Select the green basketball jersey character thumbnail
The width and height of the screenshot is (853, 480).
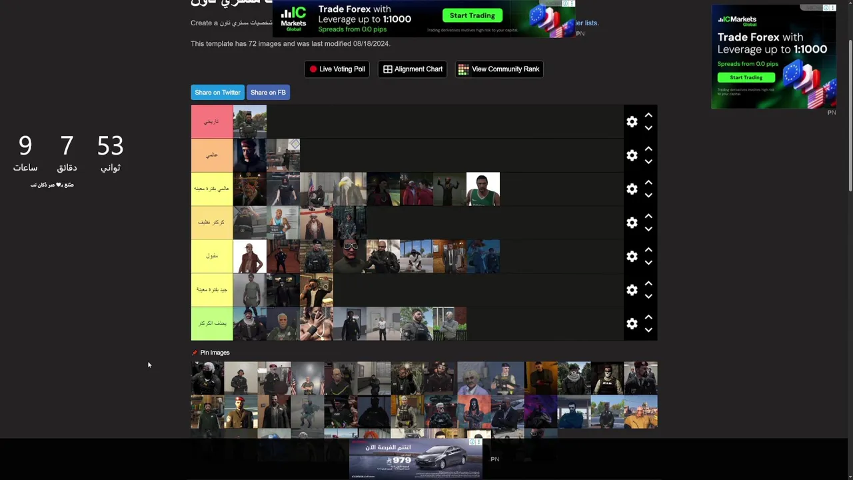point(483,189)
